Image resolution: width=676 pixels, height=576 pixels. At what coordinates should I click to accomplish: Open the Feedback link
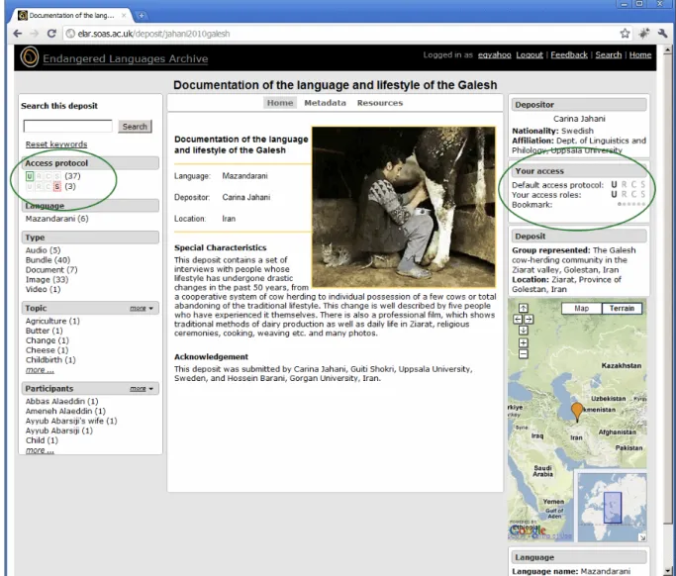coord(569,54)
